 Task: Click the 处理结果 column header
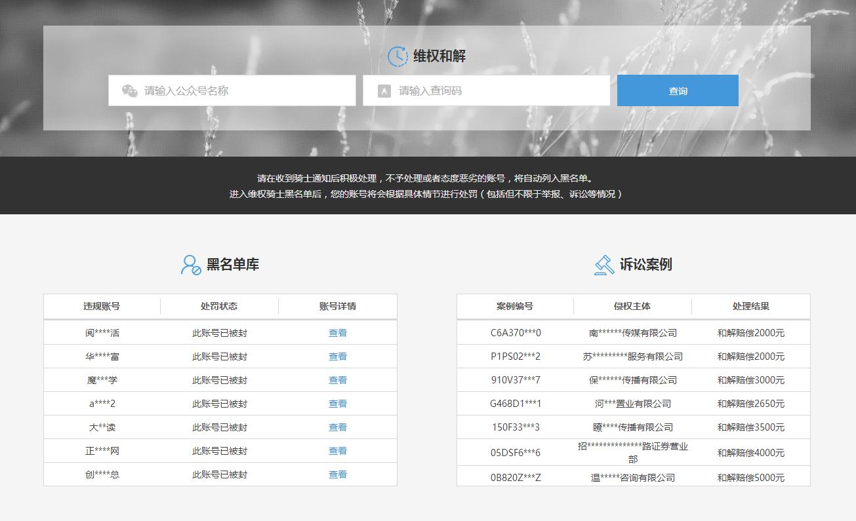751,306
